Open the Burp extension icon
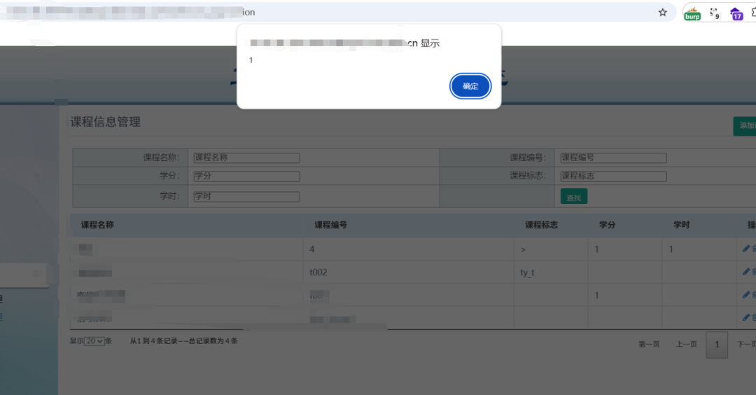 (692, 14)
